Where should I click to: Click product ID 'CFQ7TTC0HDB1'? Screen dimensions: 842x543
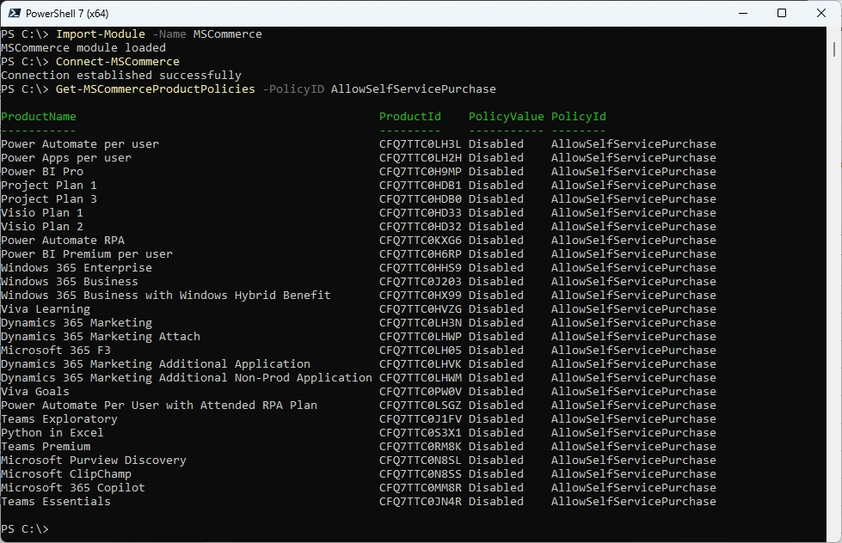click(421, 185)
